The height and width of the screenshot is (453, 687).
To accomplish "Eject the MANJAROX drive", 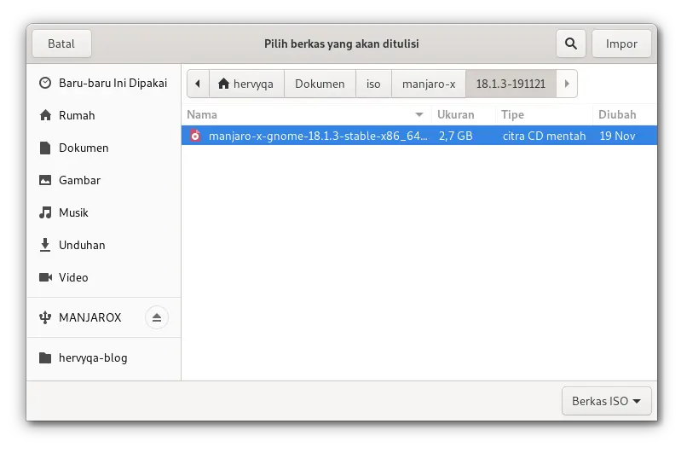I will [156, 317].
